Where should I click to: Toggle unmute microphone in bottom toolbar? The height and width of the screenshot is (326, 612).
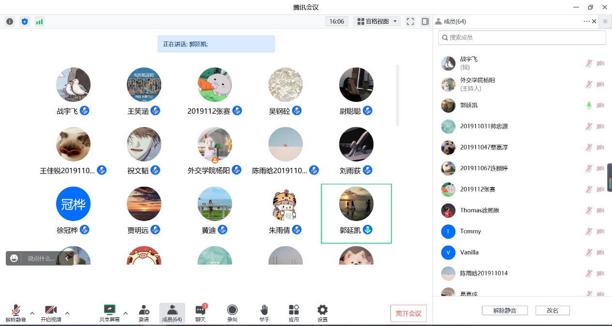(16, 313)
